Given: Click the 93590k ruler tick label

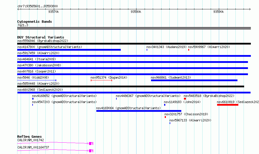Looking at the screenshot, I should (x=219, y=12).
